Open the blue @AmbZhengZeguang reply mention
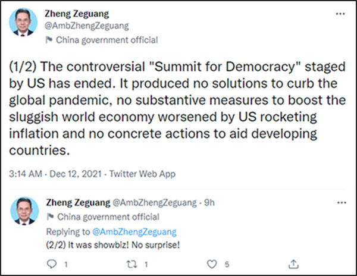357x276 pixels. [134, 232]
